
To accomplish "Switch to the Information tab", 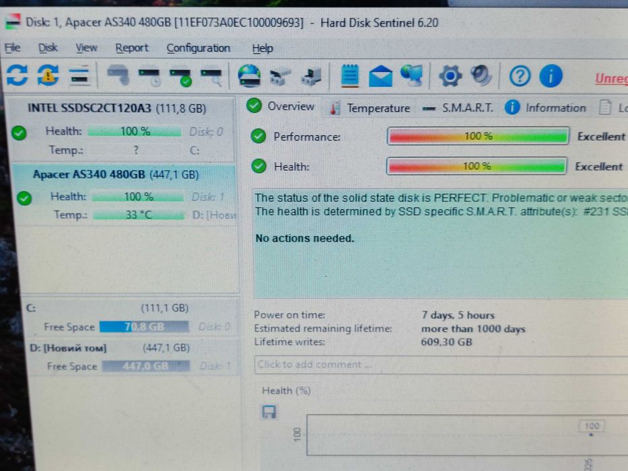I will 545,108.
